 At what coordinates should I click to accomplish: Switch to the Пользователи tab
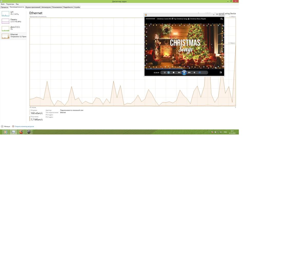coord(57,7)
